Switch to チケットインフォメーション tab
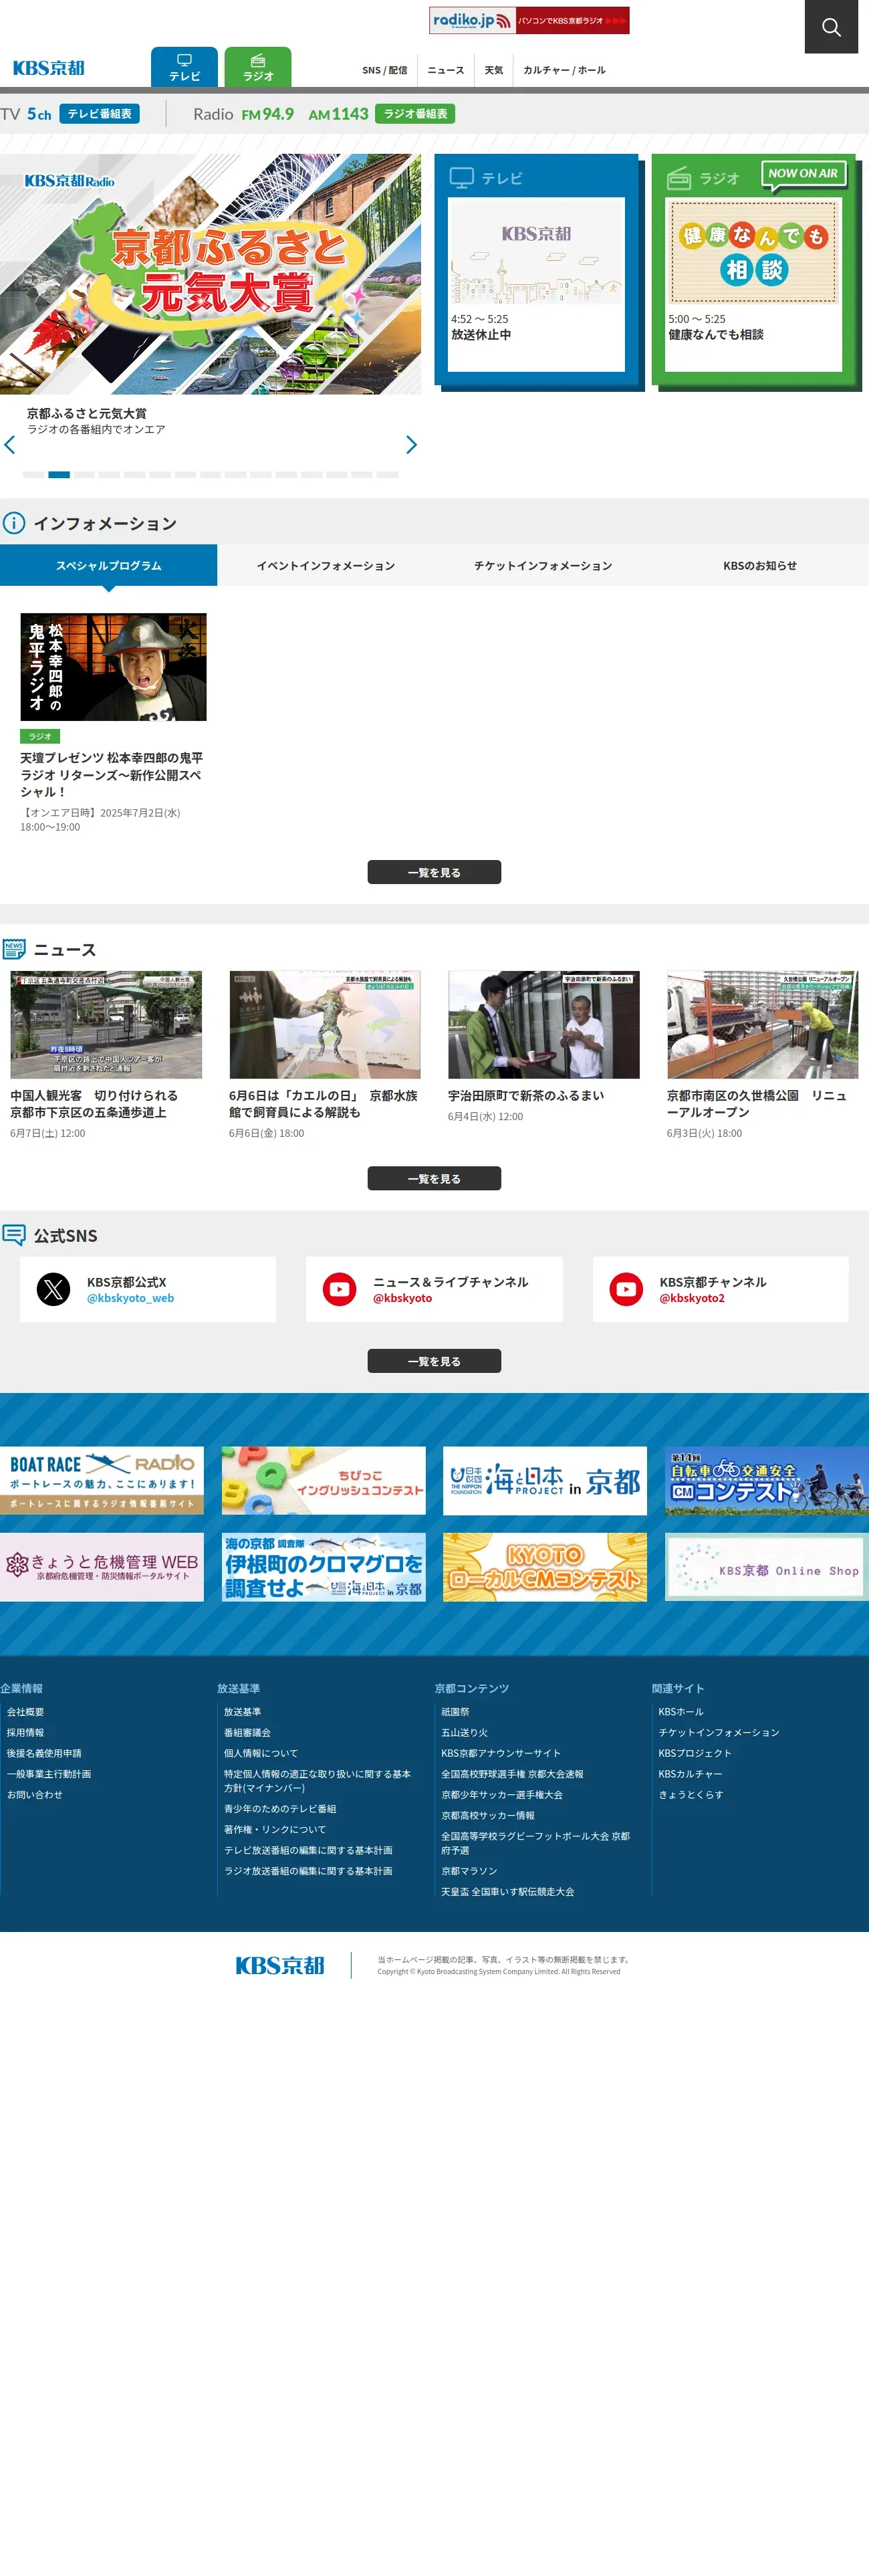The image size is (869, 2576). coord(543,566)
